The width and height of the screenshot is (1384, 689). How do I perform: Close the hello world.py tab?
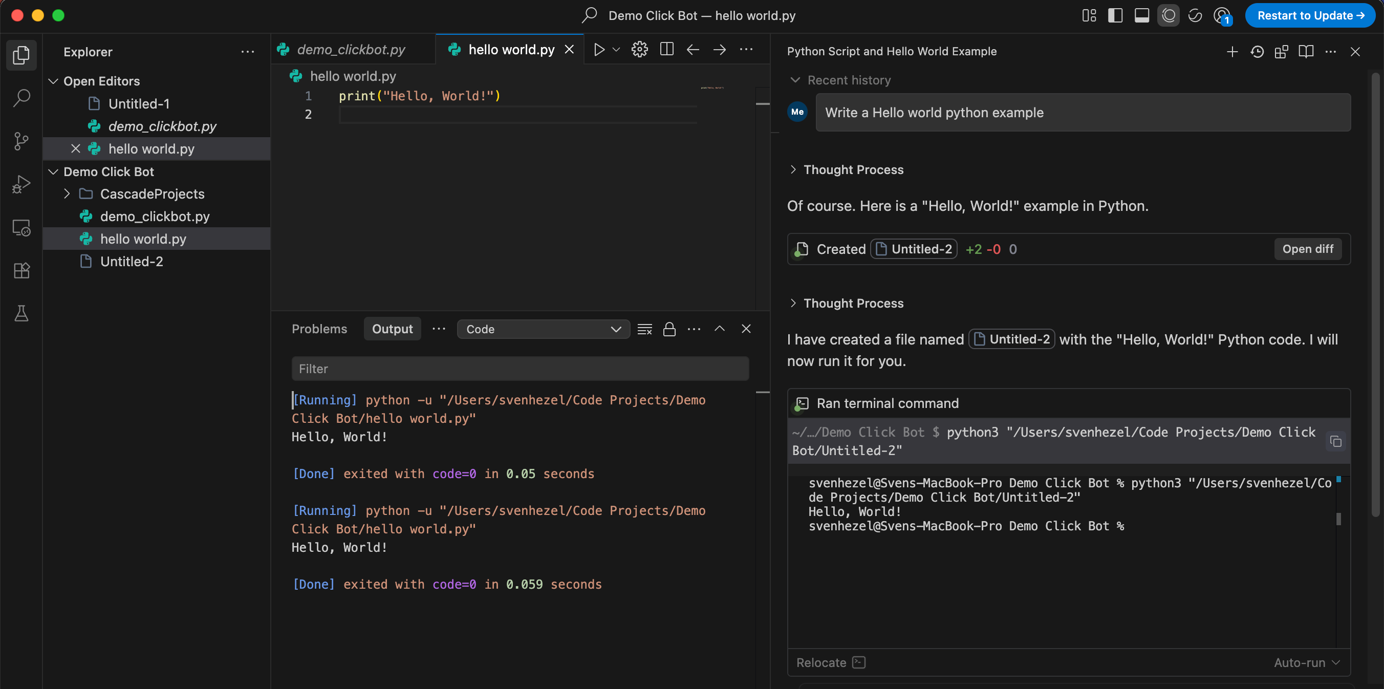click(x=570, y=50)
